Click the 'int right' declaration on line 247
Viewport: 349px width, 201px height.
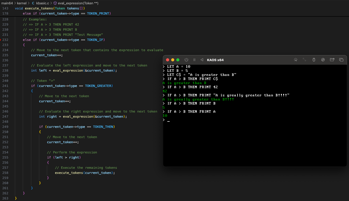(48, 117)
